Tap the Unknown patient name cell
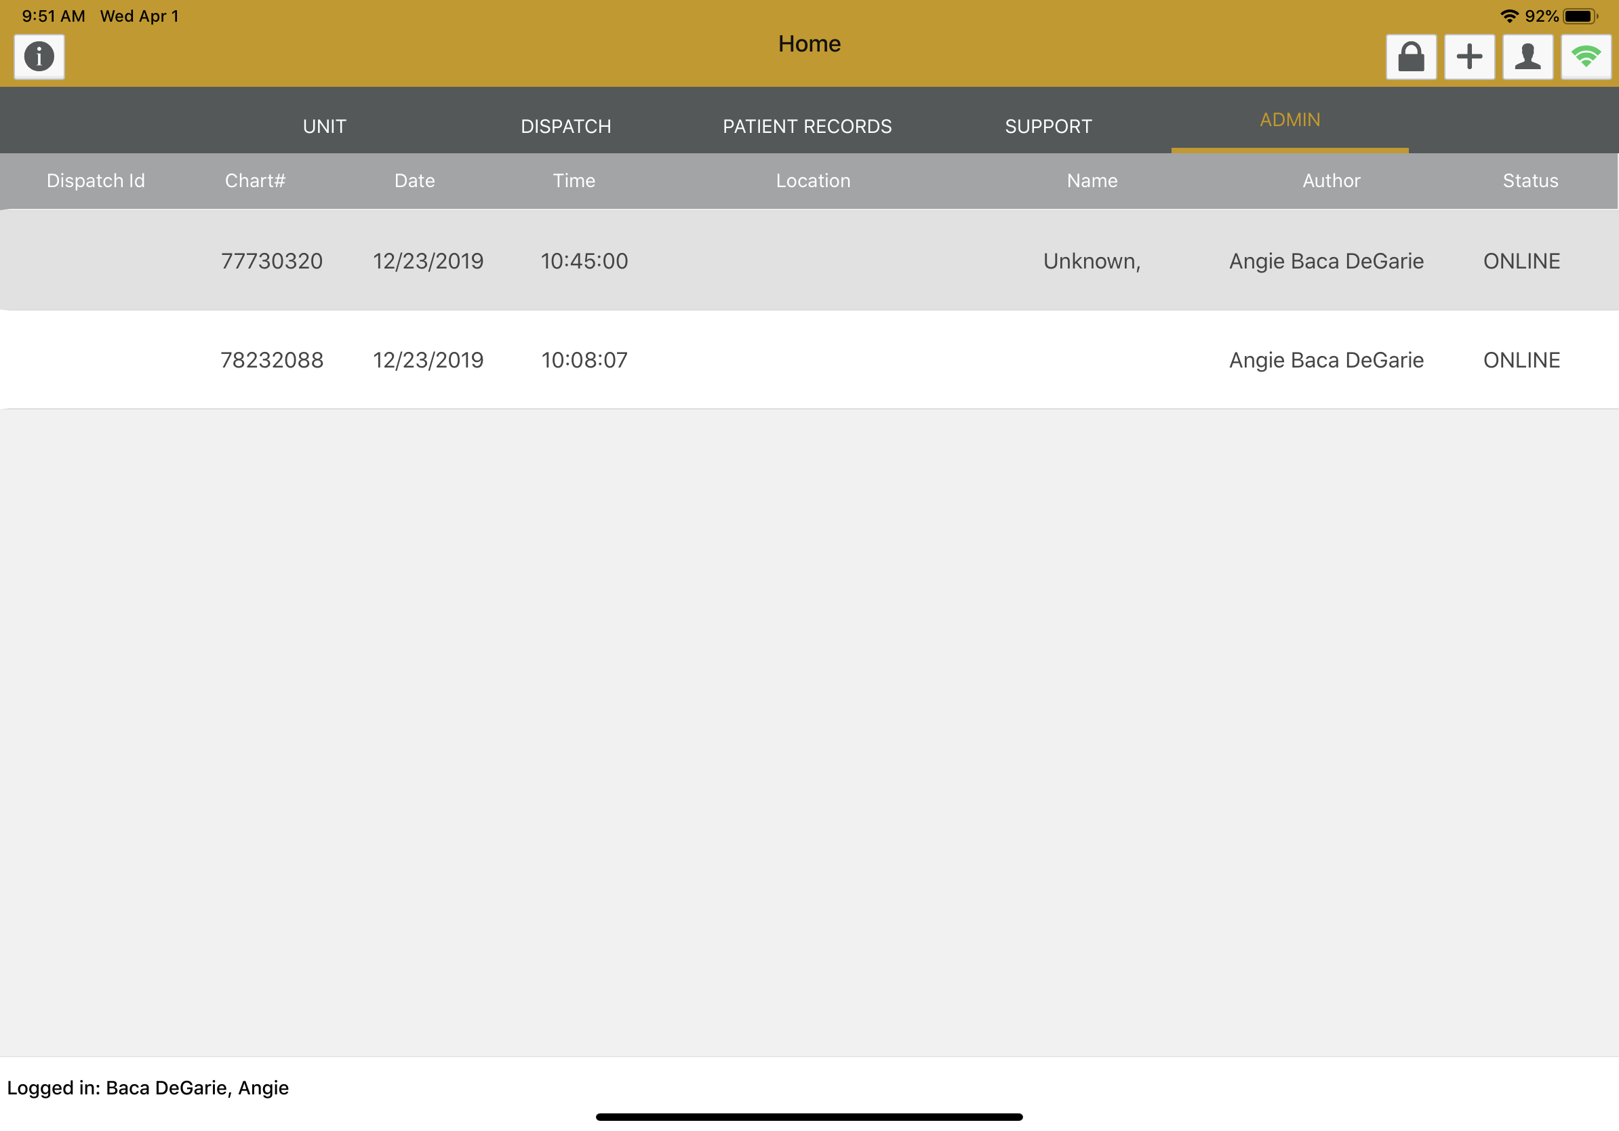1619x1131 pixels. 1092,261
